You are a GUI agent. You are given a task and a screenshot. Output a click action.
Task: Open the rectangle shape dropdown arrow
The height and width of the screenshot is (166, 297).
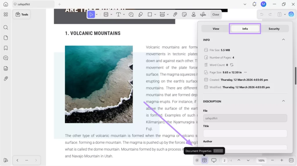(x=155, y=14)
